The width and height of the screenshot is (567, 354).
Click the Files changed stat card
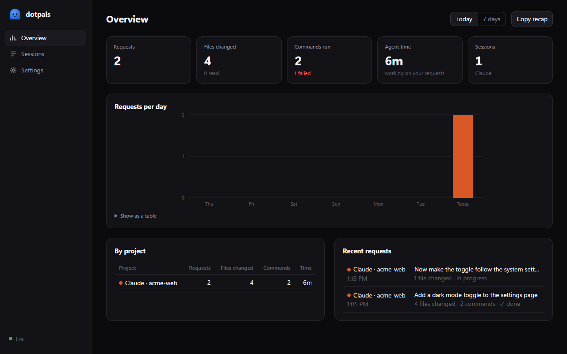[x=239, y=60]
